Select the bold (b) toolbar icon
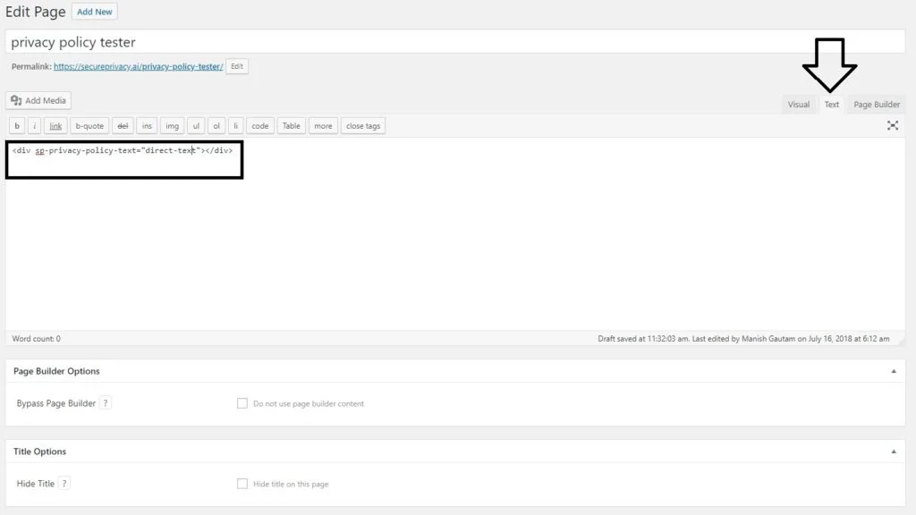 point(16,125)
